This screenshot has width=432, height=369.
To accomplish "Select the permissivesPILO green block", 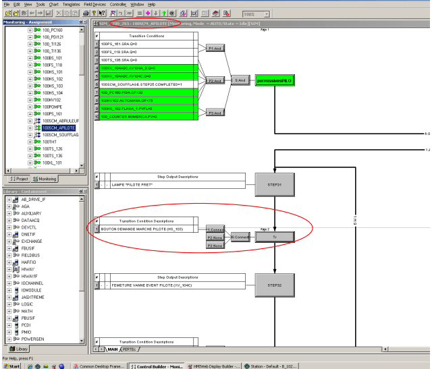I will tap(275, 80).
